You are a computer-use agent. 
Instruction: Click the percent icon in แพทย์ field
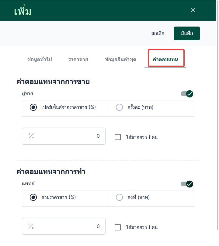[31, 226]
